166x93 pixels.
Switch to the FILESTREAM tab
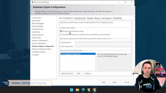click(x=117, y=18)
